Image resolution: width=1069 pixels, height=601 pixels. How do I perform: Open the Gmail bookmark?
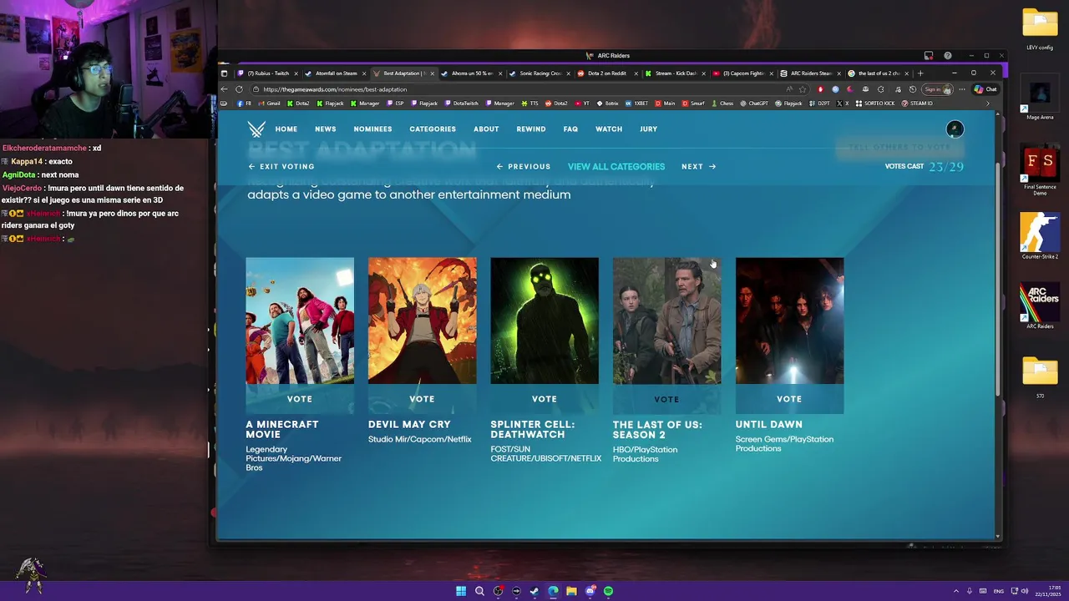[x=269, y=104]
